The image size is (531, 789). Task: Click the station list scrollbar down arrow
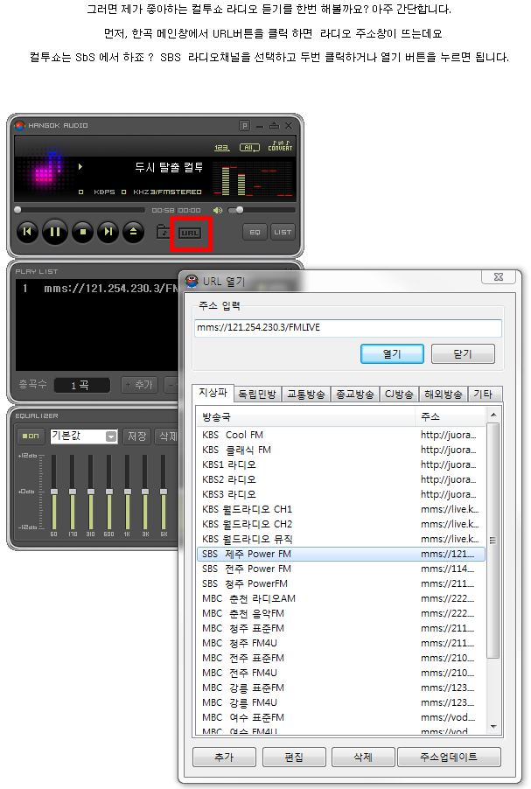[493, 727]
